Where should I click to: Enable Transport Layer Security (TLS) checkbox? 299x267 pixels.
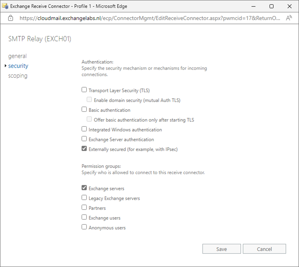point(84,90)
